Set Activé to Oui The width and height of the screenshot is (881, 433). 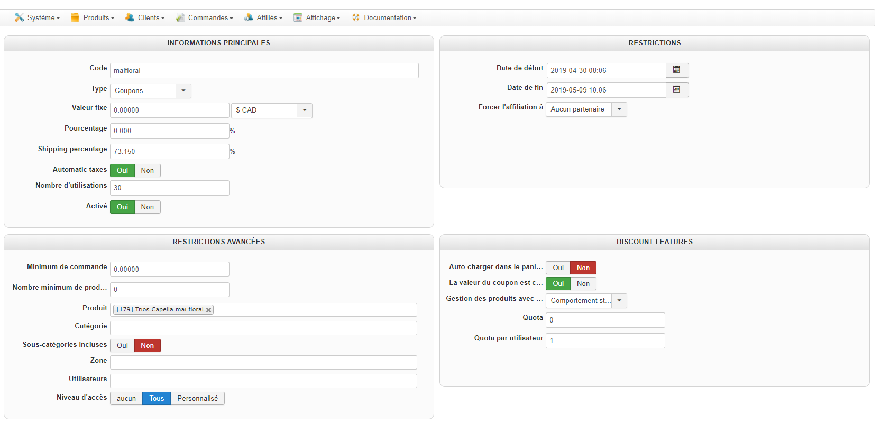tap(122, 207)
